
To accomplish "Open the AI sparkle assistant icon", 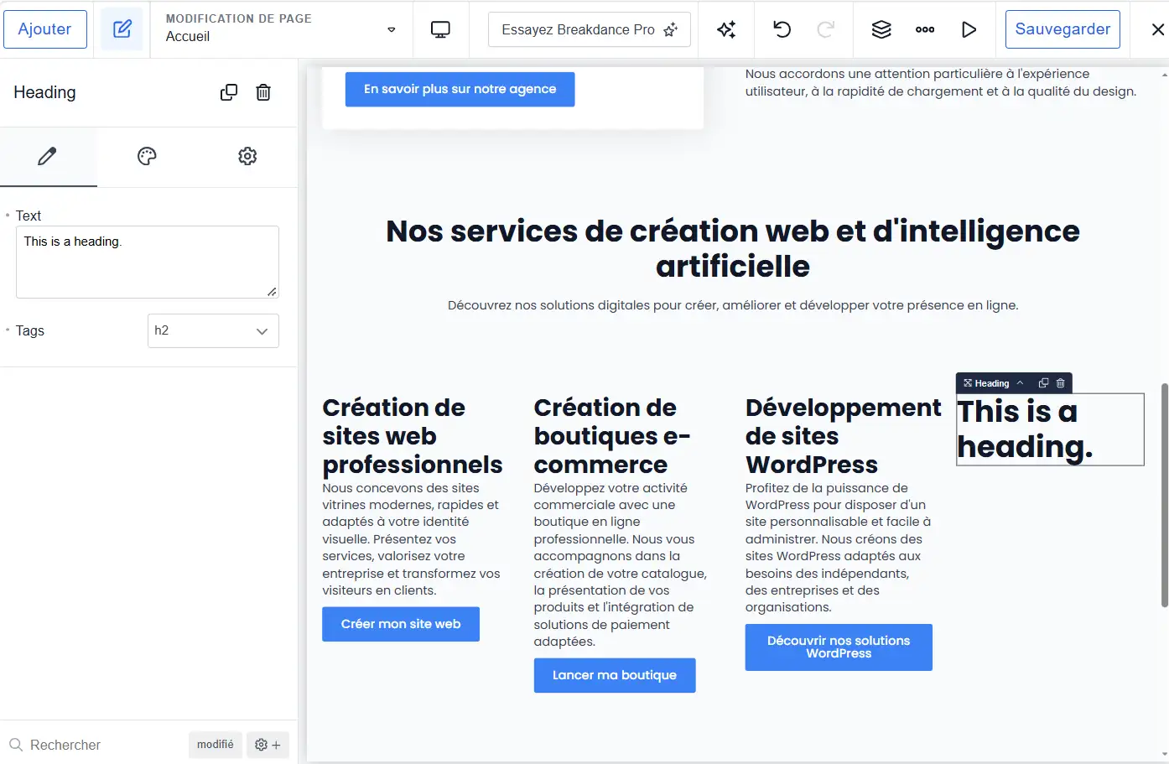I will (726, 29).
